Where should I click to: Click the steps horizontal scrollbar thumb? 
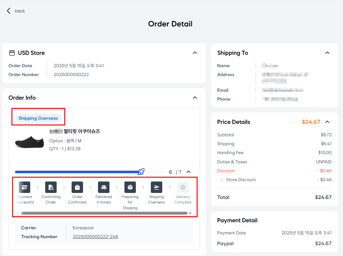tap(104, 213)
